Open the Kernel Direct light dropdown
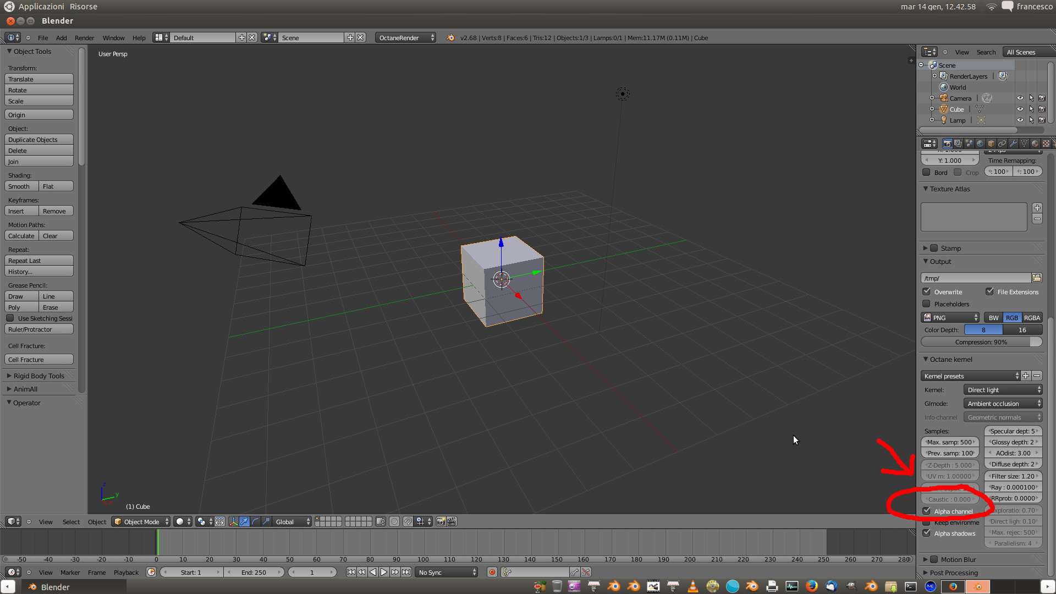This screenshot has height=594, width=1056. tap(1003, 390)
